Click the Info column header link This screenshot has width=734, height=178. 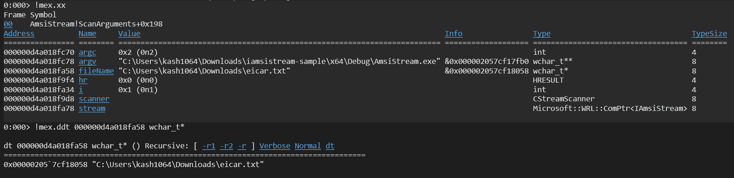point(453,34)
